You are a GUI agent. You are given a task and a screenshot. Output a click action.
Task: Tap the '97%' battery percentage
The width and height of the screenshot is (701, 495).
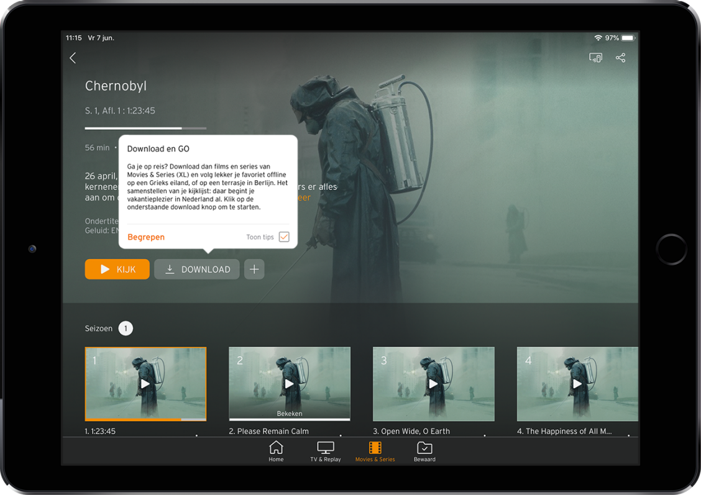[x=612, y=38]
